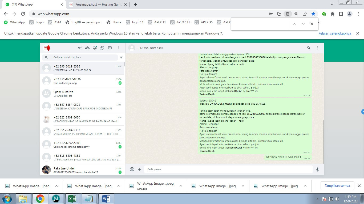
Task: Start voice message with microphone icon
Action: tap(318, 169)
